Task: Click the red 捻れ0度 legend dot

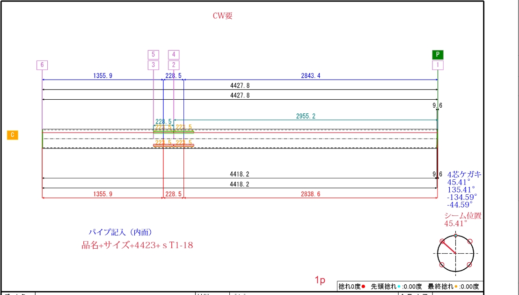Action: pos(364,287)
